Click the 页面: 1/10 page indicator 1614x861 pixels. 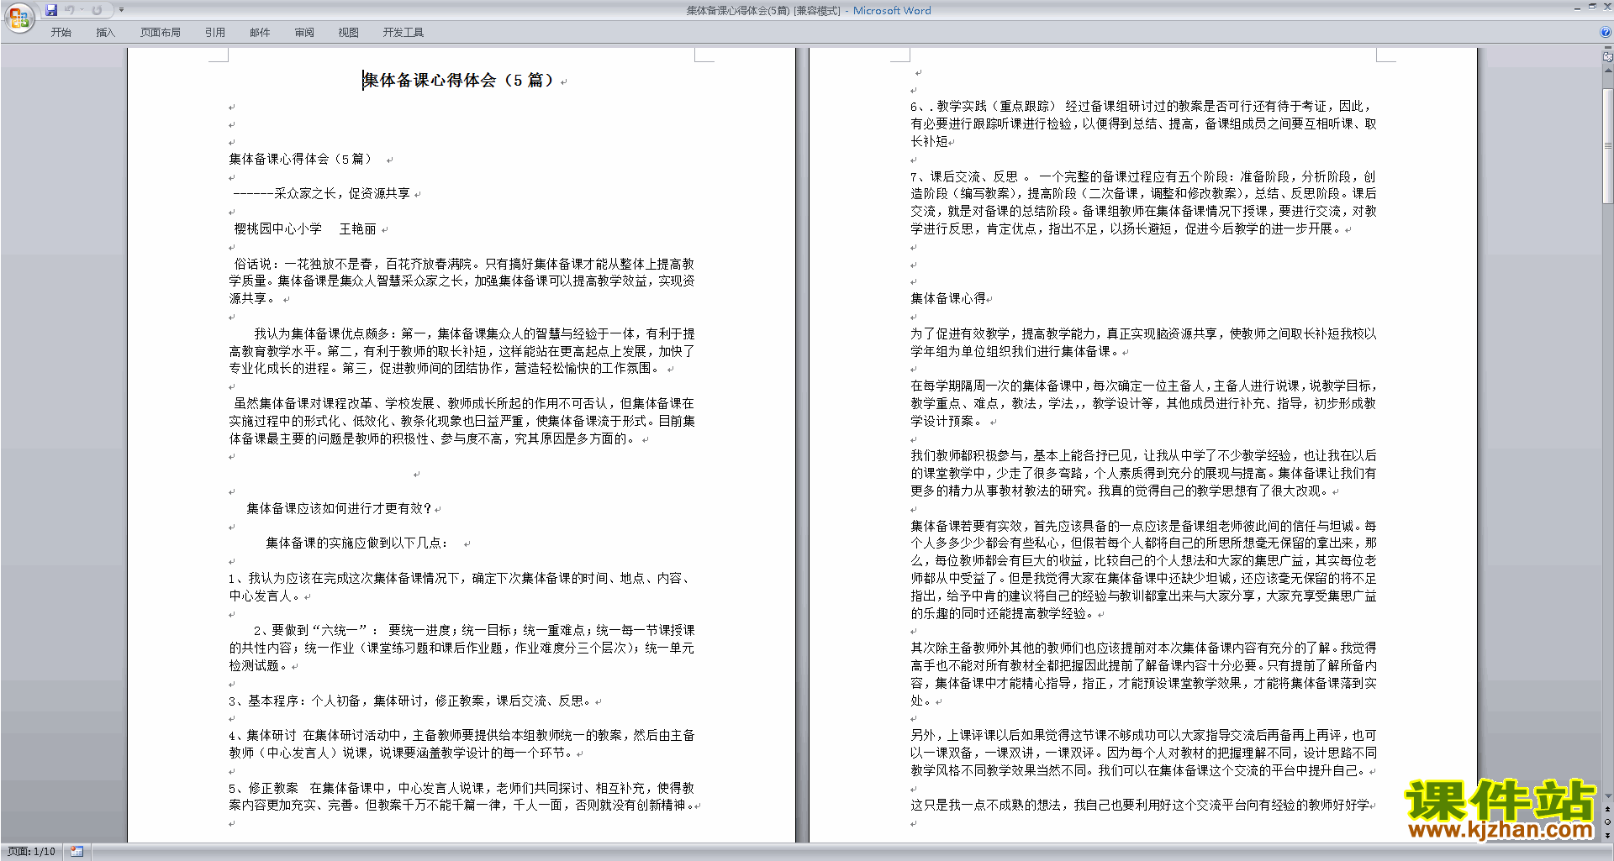31,852
